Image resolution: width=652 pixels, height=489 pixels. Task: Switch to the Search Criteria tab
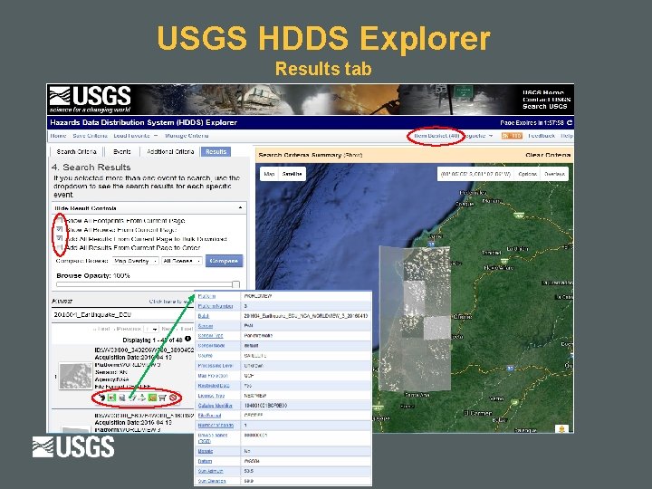click(76, 152)
